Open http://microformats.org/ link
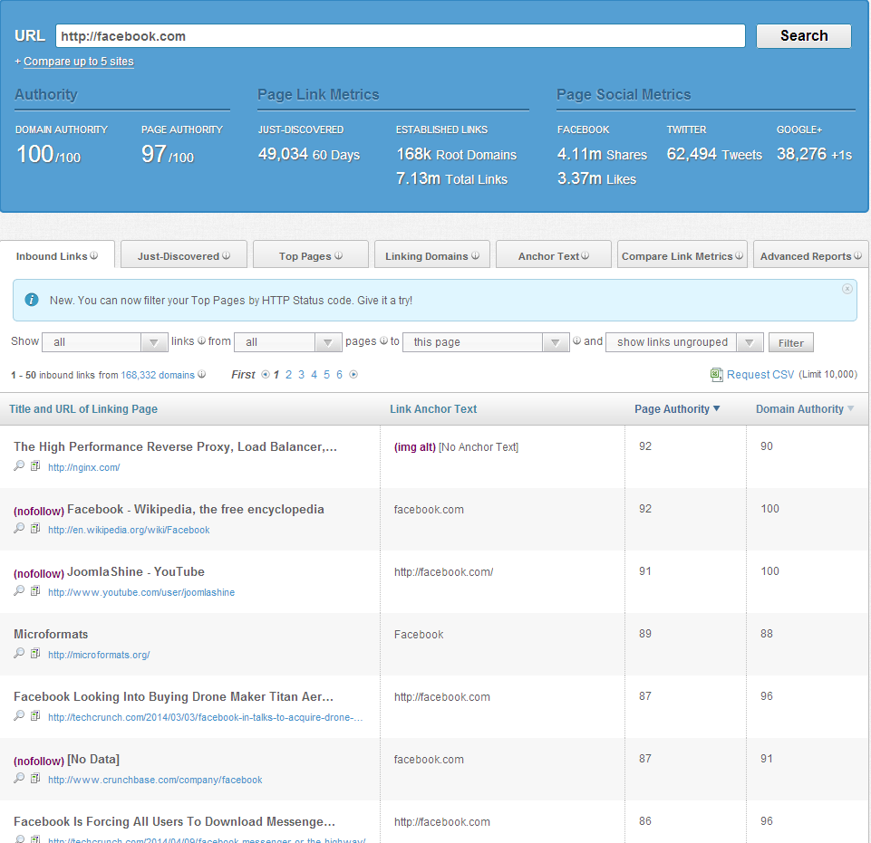The height and width of the screenshot is (843, 871). 99,655
